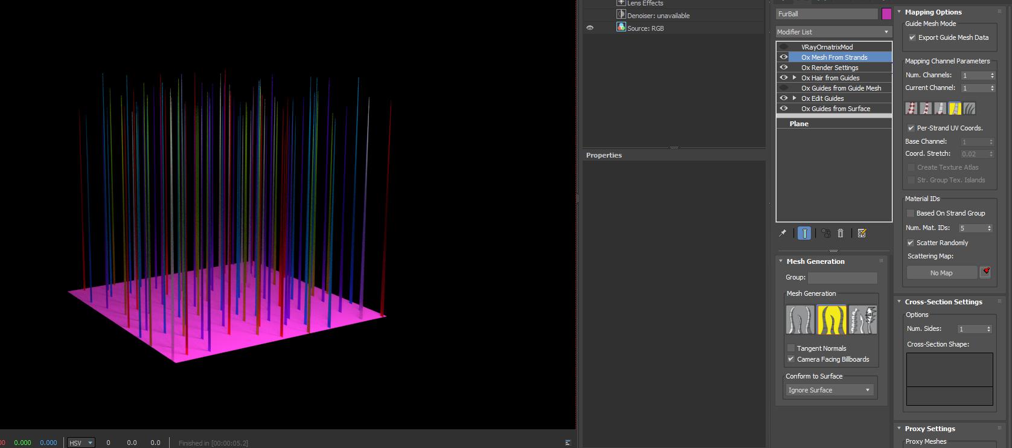This screenshot has height=448, width=1012.
Task: Open the Ignore Surface dropdown
Action: tap(830, 390)
